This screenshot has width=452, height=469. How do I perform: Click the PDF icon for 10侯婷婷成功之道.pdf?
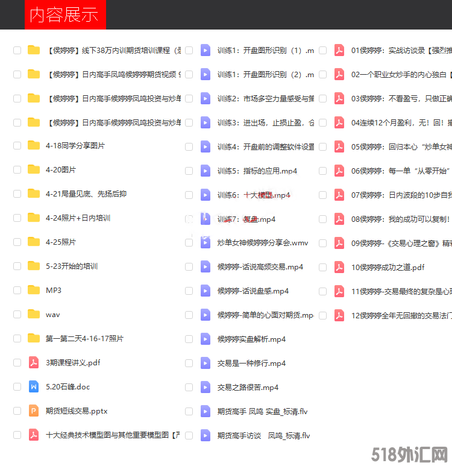tap(339, 268)
